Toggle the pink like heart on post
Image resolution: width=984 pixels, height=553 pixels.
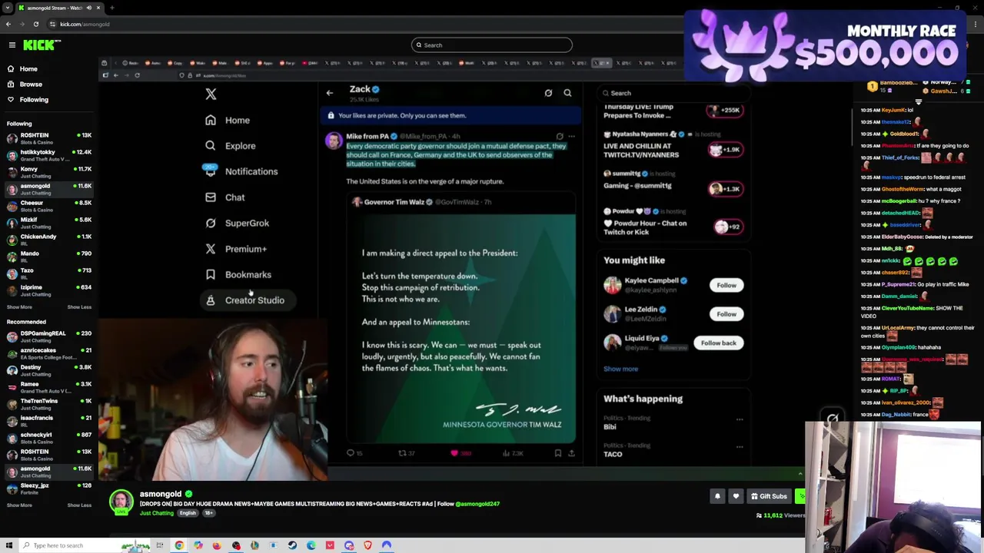(x=454, y=453)
